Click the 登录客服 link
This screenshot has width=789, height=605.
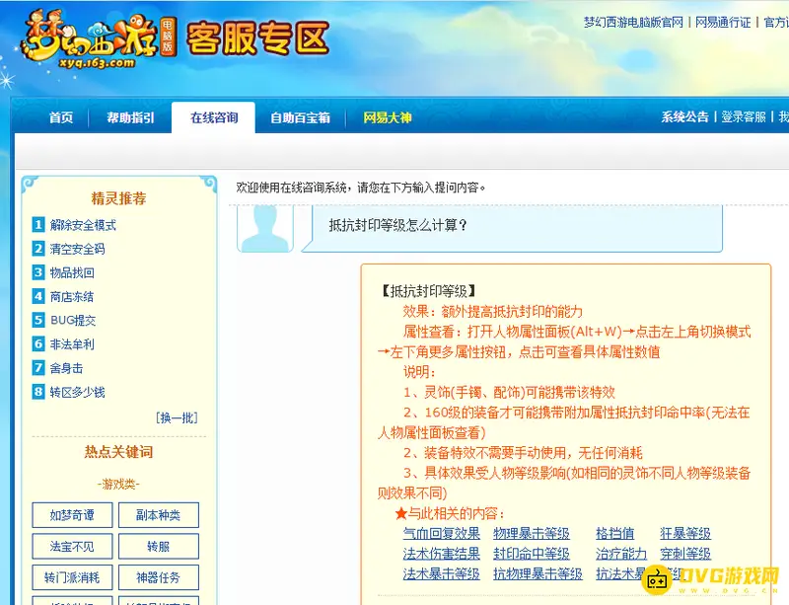pos(744,116)
